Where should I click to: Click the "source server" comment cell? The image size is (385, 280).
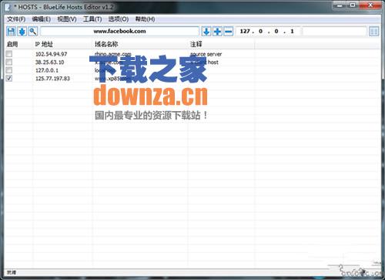206,54
